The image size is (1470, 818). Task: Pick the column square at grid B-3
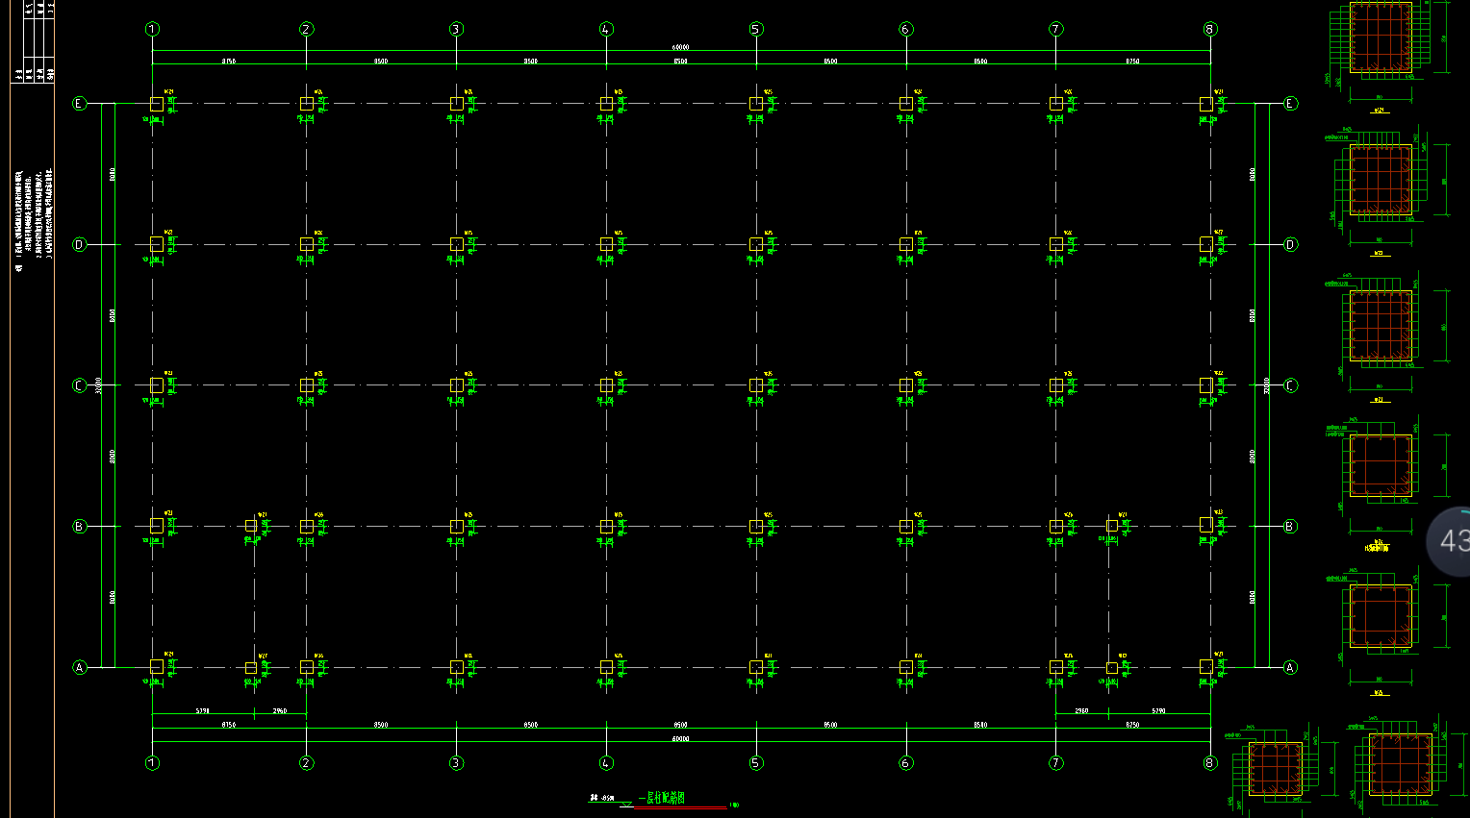point(456,526)
